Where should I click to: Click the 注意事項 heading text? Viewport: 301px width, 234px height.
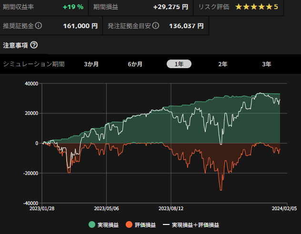[x=15, y=45]
